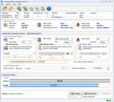Click the Cancel compression toolbar icon
The height and width of the screenshot is (102, 114).
[36, 9]
